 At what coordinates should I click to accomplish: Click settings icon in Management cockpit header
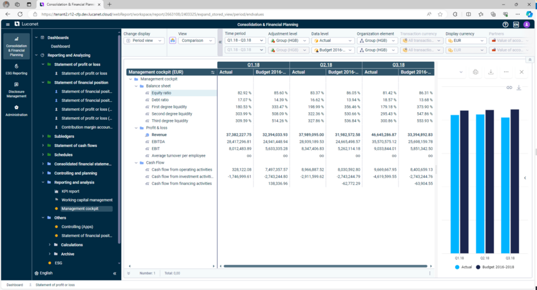(213, 72)
